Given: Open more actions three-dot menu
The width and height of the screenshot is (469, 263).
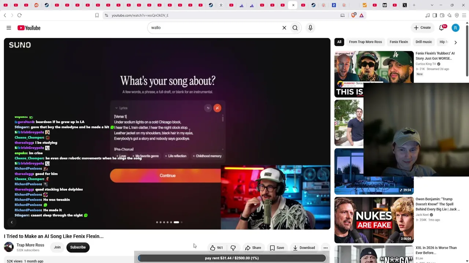Looking at the screenshot, I should point(325,248).
